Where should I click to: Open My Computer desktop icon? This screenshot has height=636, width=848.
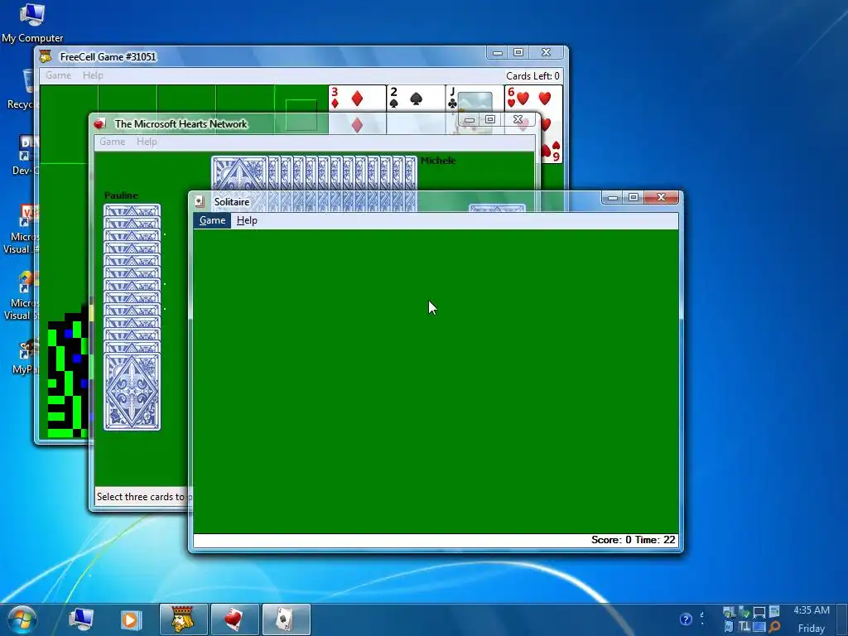click(32, 22)
